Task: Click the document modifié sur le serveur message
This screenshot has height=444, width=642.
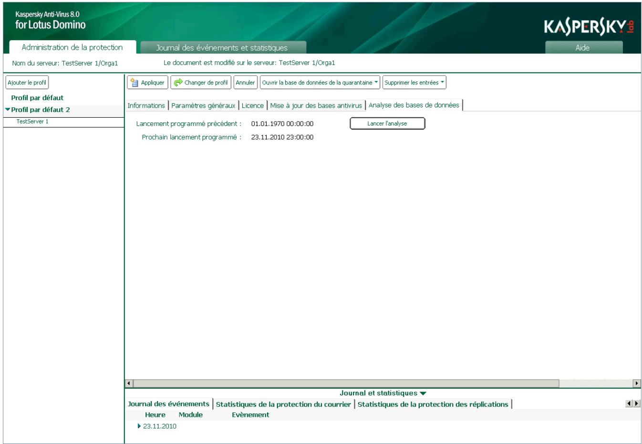Action: pyautogui.click(x=249, y=62)
